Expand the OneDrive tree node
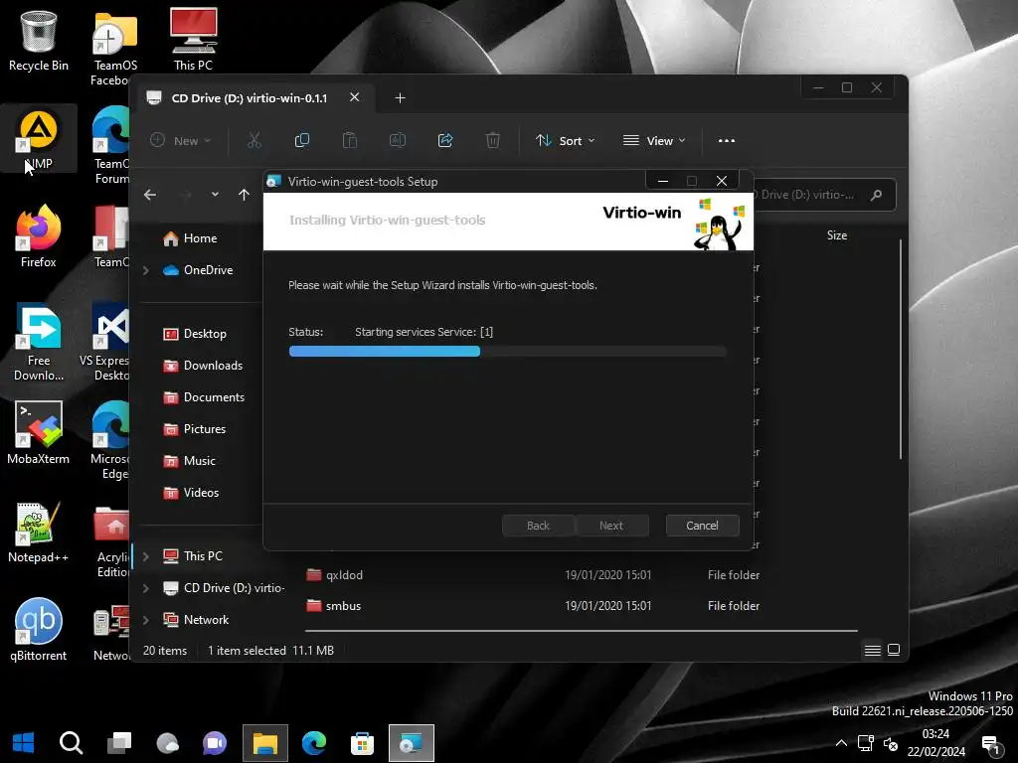Screen dimensions: 1018x763 146,270
